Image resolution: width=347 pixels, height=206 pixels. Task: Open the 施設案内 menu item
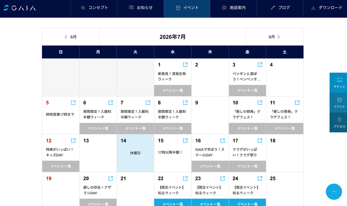(233, 8)
